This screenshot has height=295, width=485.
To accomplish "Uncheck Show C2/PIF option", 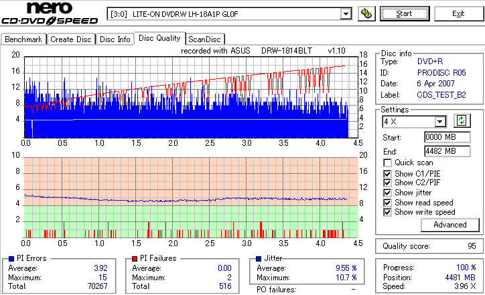I will tap(387, 183).
